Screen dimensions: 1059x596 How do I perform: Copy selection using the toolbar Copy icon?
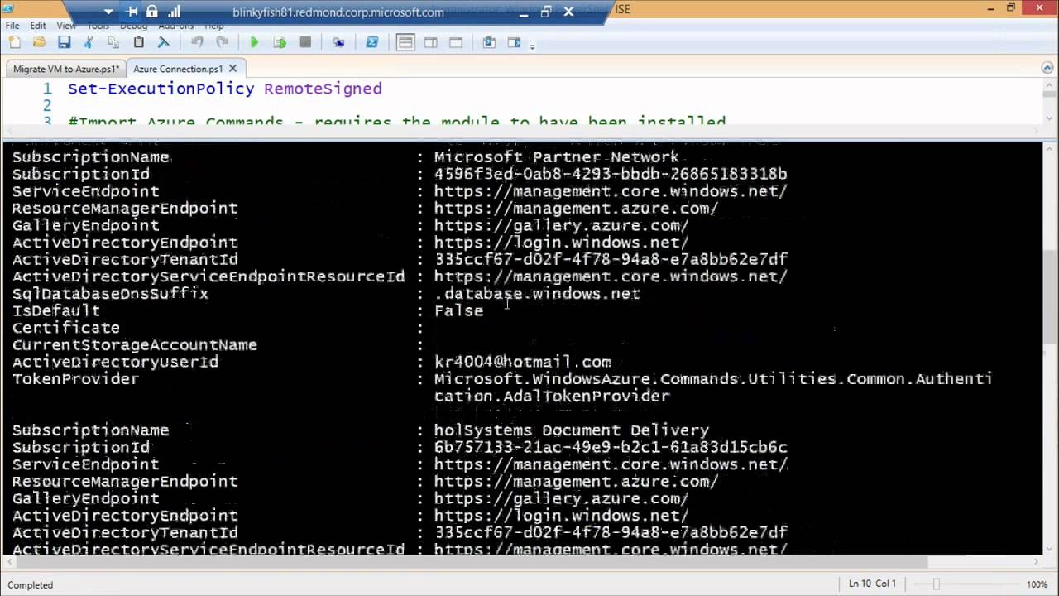113,42
